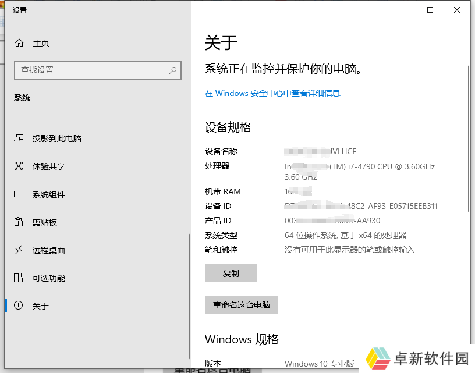Go to the 主页 text label
Screen dimensions: 475x373
click(41, 43)
